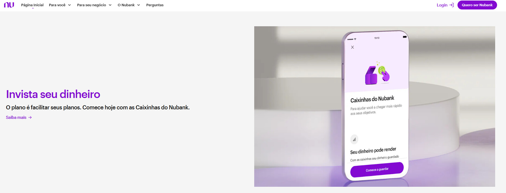Image resolution: width=506 pixels, height=193 pixels.
Task: Expand the O Nubank dropdown chevron
Action: point(138,5)
